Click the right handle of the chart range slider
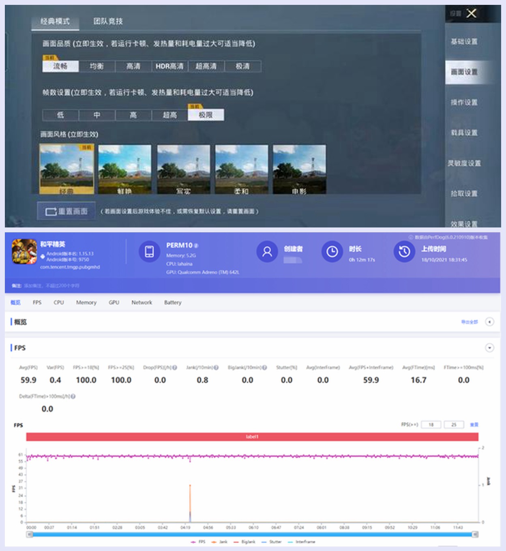The image size is (506, 551). (475, 534)
